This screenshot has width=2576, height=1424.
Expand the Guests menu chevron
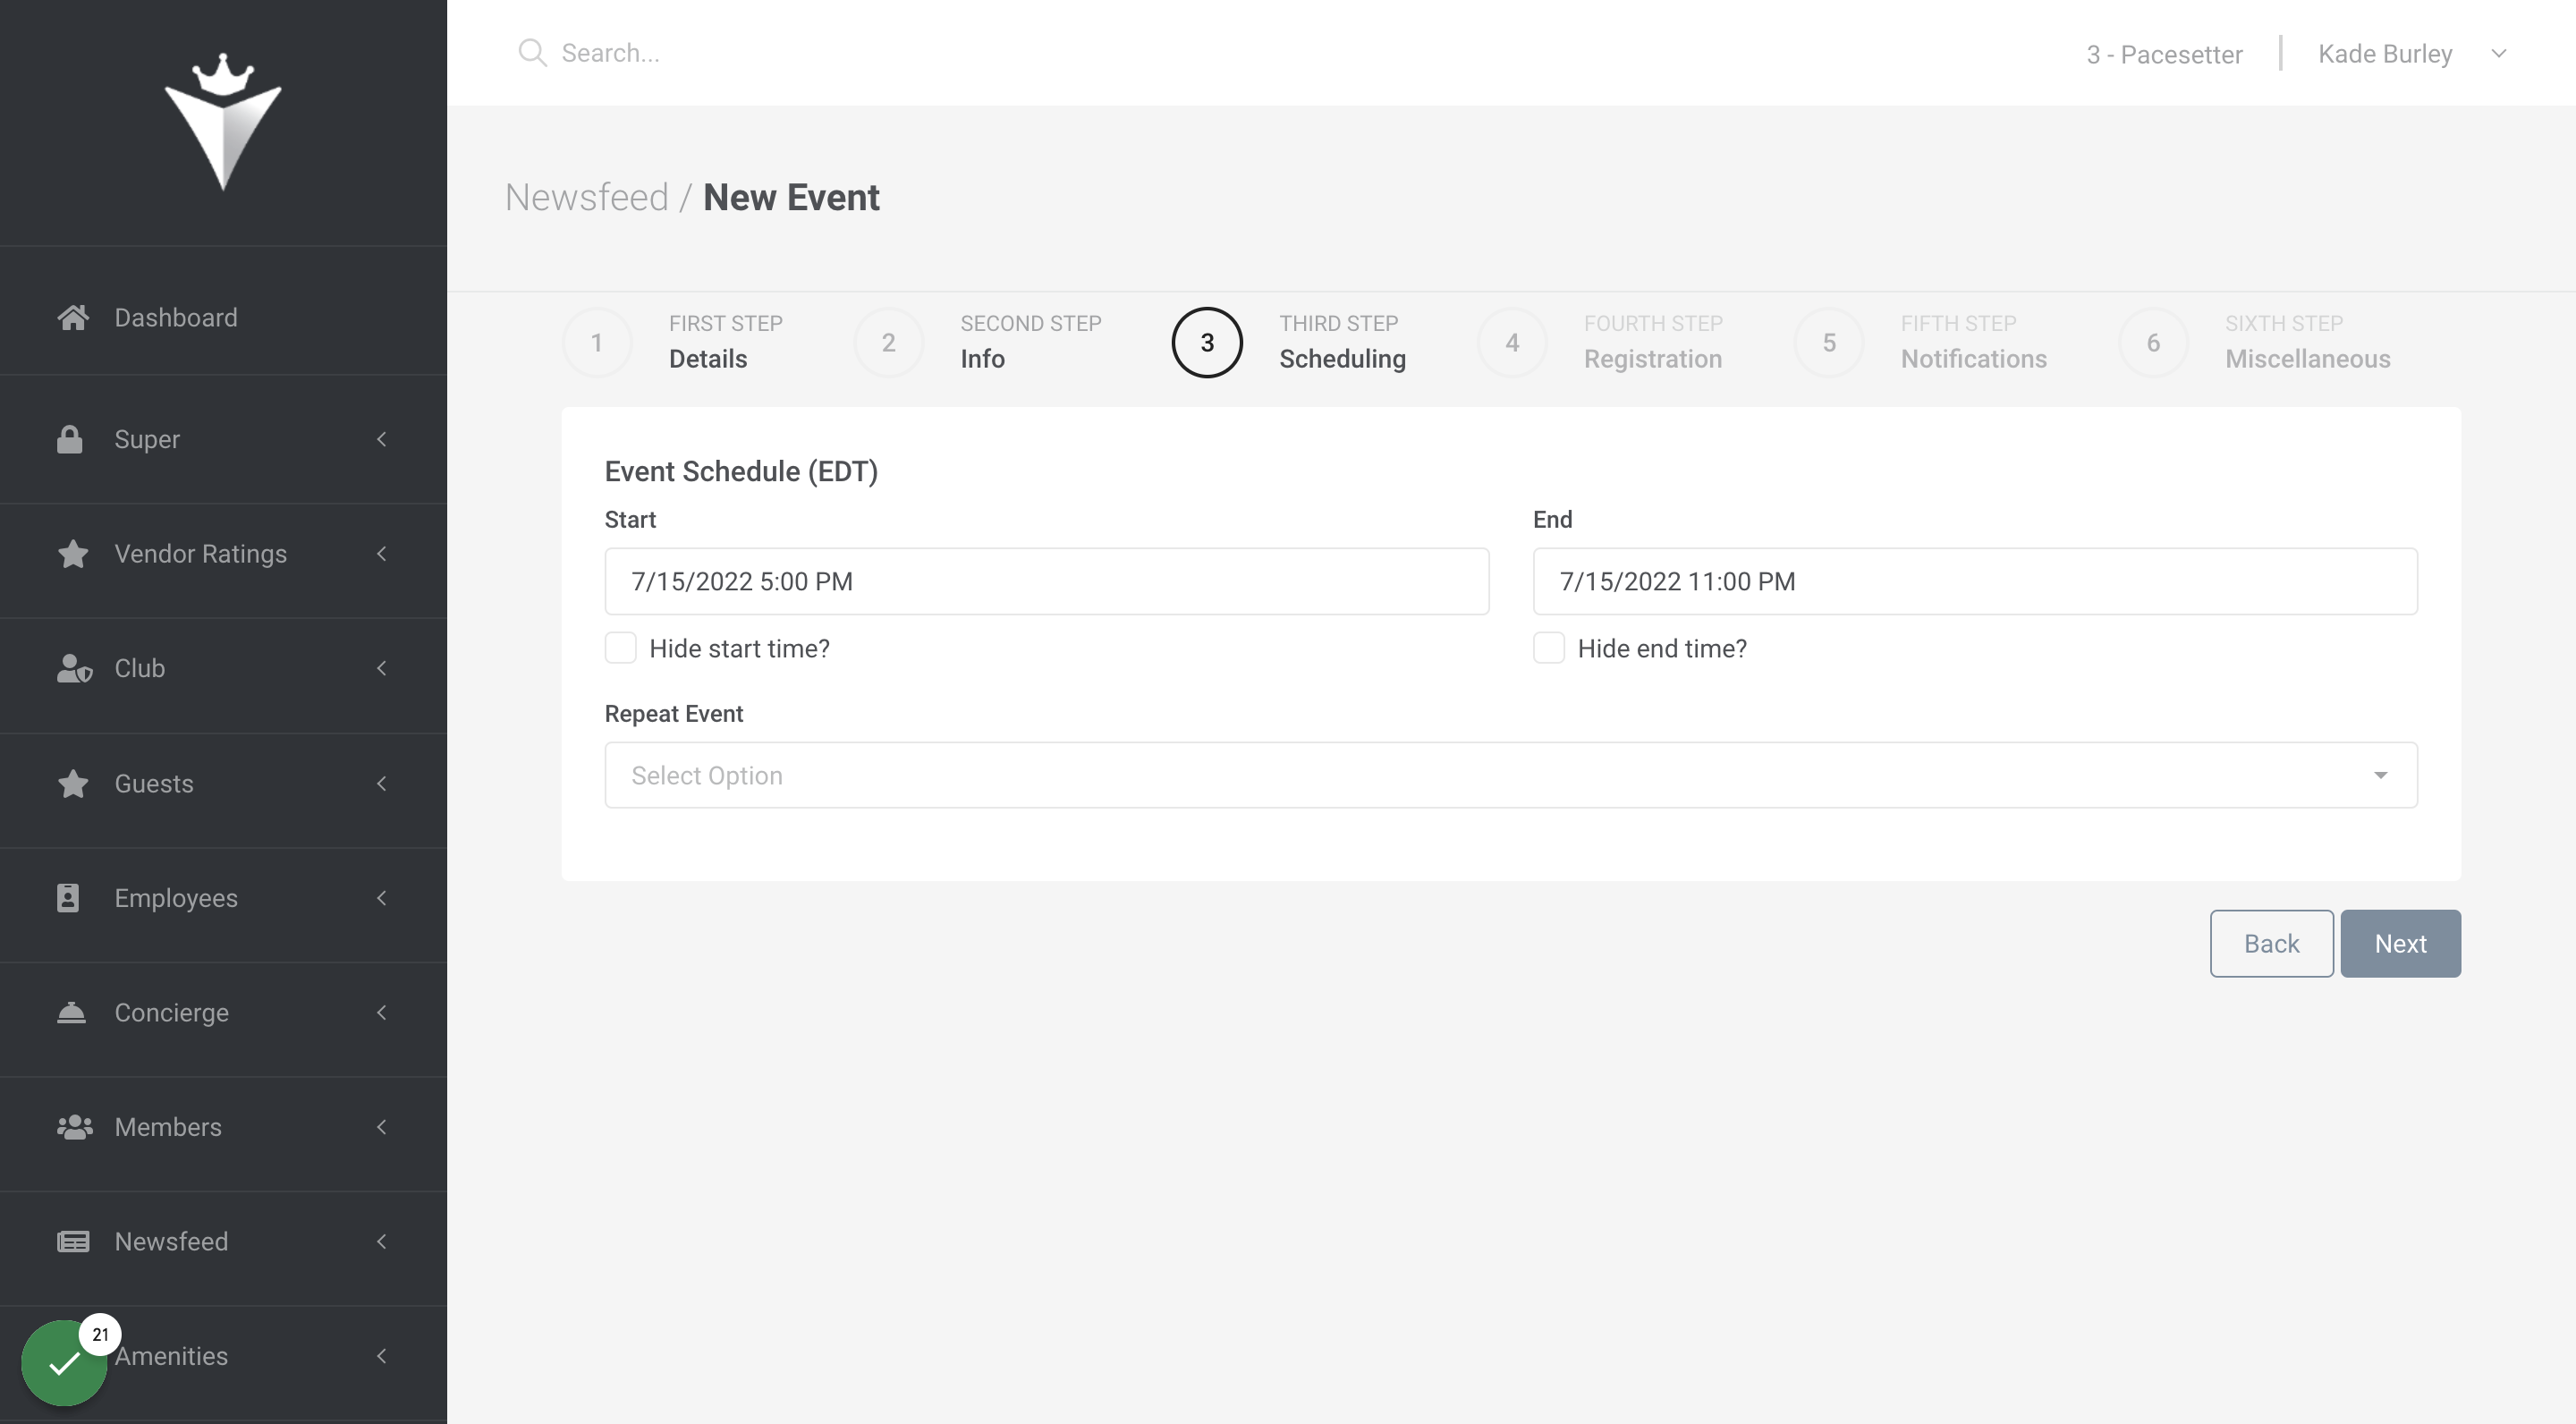coord(381,783)
